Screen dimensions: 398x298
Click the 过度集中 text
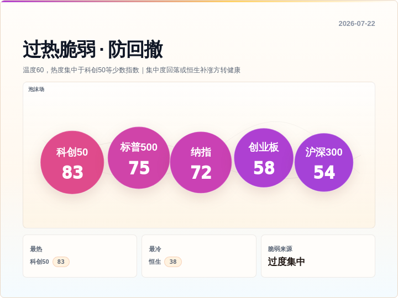click(x=286, y=262)
